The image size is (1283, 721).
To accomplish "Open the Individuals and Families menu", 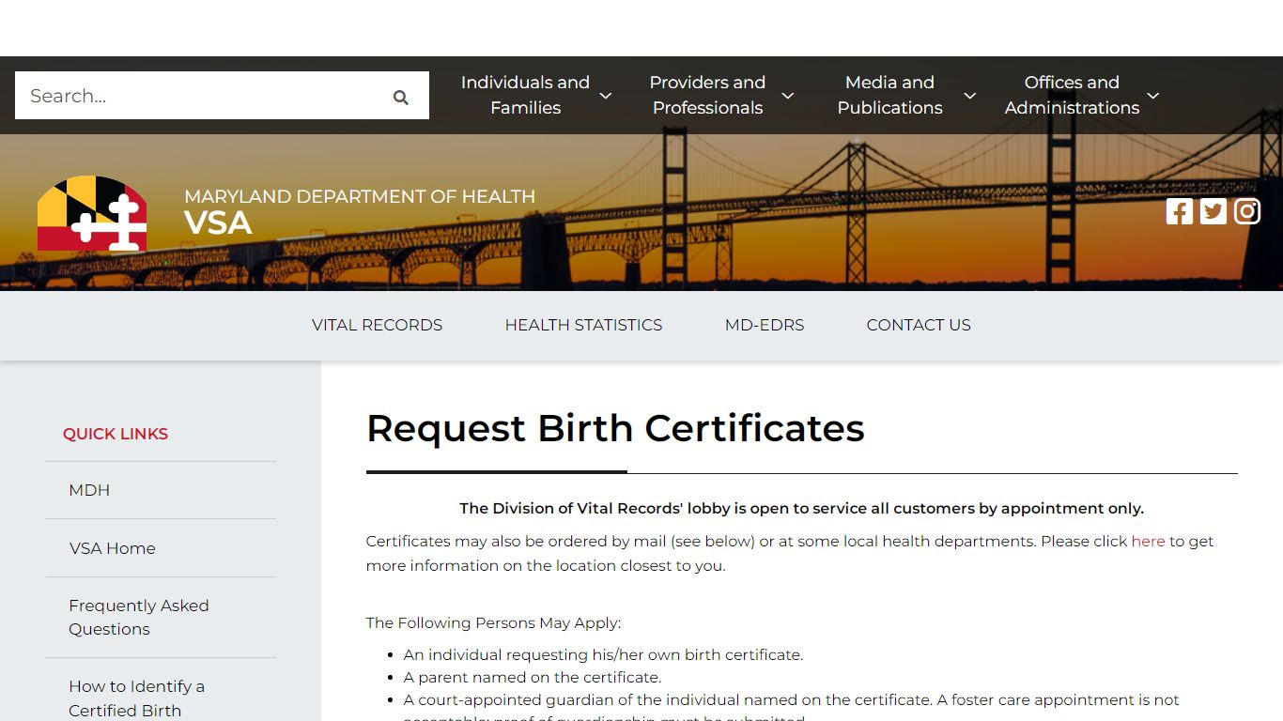I will 525,95.
